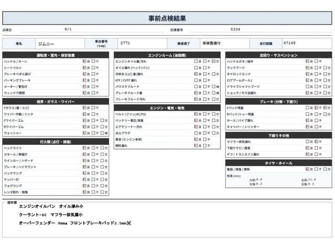The image size is (335, 251).
Task: Toggle 交 checkbox for Fワイパーゴム
Action: (x=103, y=121)
